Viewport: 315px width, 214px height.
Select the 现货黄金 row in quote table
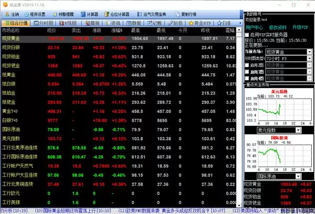119,38
